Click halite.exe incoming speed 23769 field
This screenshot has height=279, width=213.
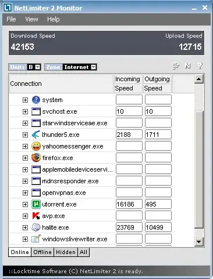pos(129,227)
